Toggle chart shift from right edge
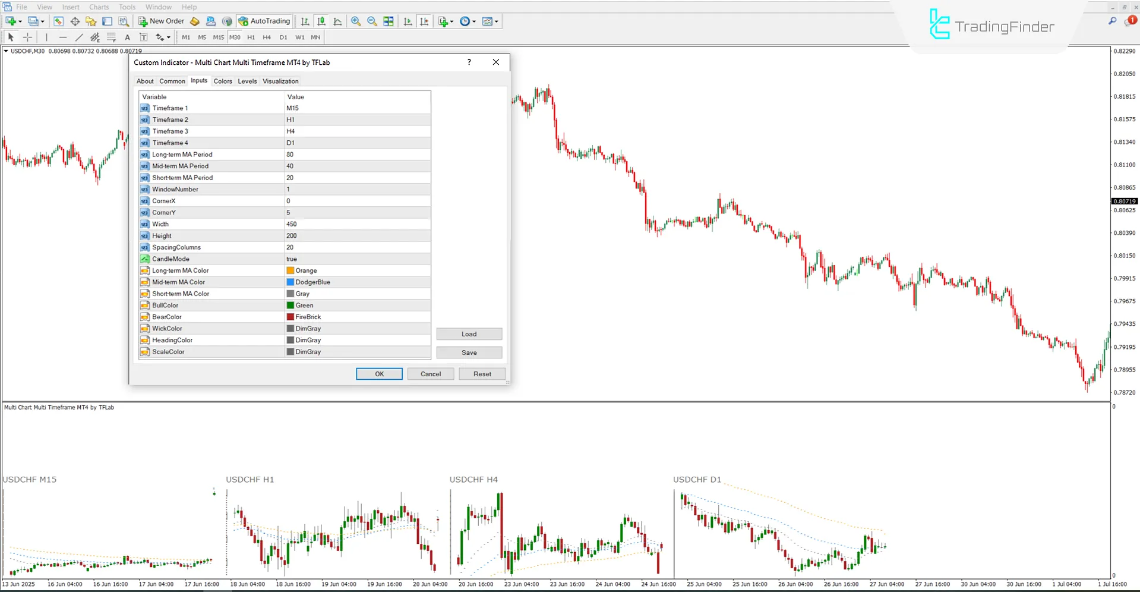Screen dimensions: 1140x592 coord(424,21)
